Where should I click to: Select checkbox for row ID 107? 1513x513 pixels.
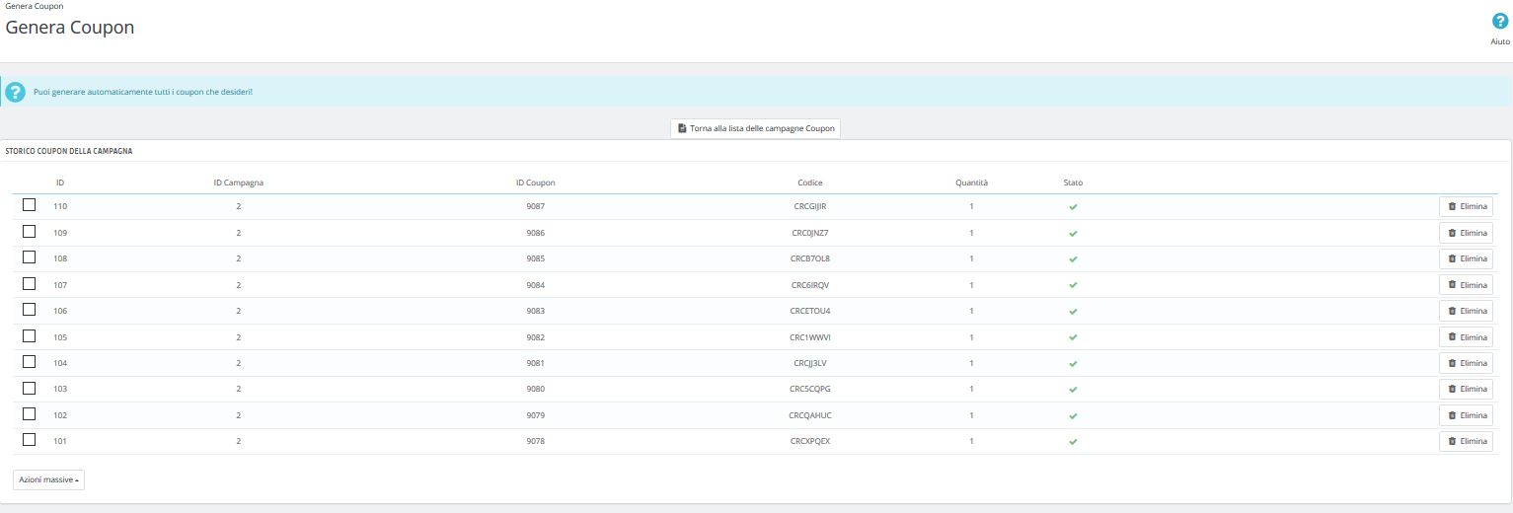point(29,283)
